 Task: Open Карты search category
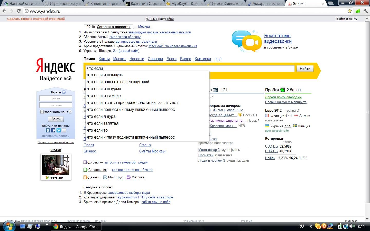click(x=104, y=59)
